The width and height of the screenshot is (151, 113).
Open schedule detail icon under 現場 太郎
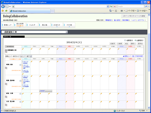pos(6,68)
